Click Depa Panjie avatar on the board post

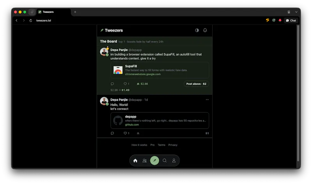tap(104, 52)
